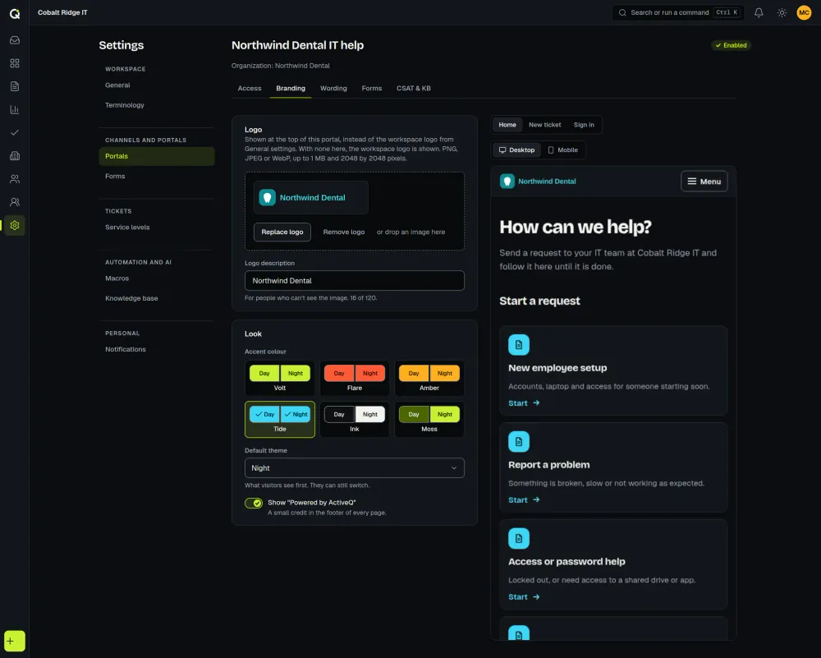The width and height of the screenshot is (821, 658).
Task: Pick the Amber Night colour swatch
Action: [x=444, y=374]
